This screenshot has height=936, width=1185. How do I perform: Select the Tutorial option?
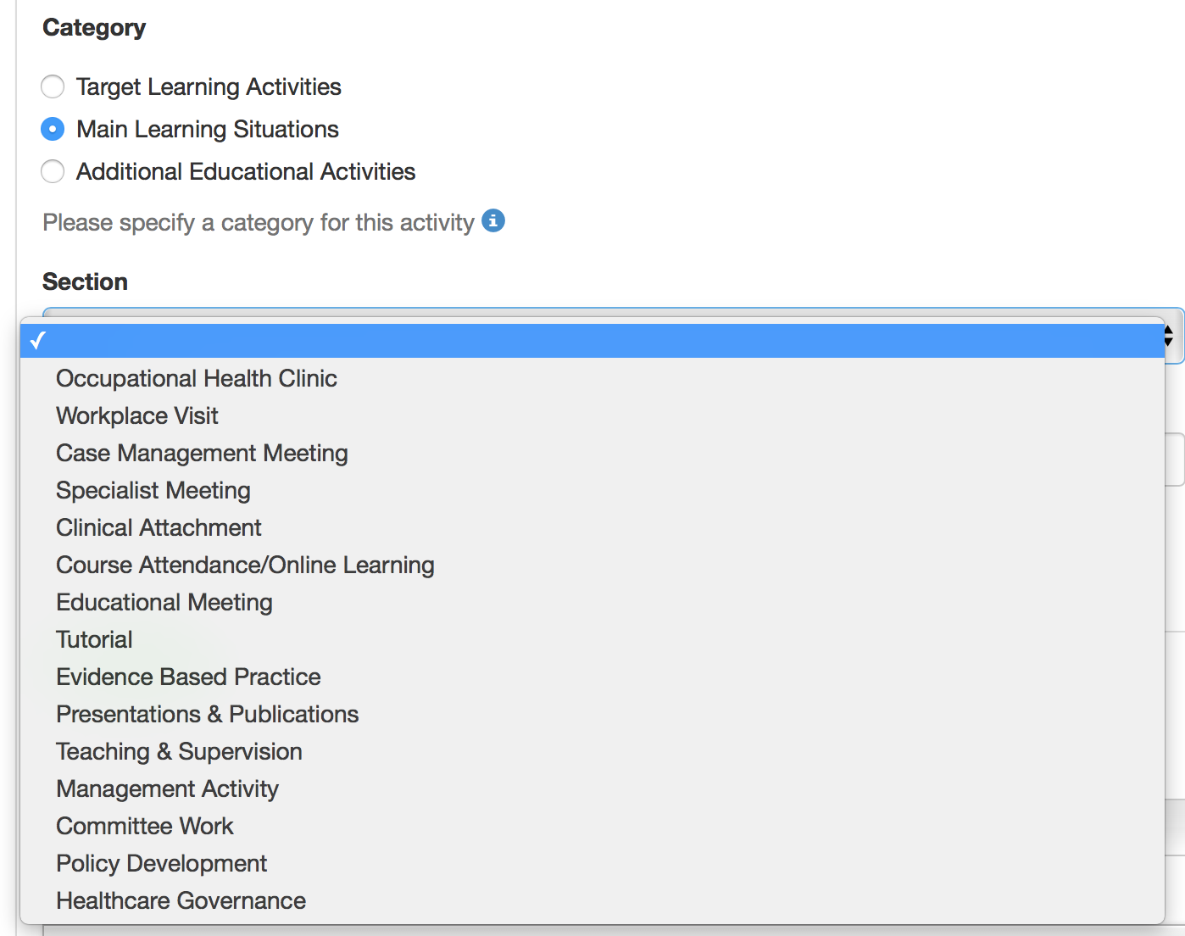tap(592, 639)
